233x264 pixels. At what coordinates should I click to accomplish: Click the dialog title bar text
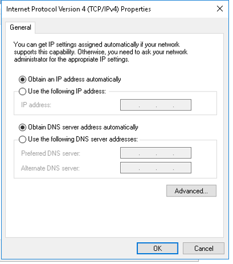click(78, 9)
